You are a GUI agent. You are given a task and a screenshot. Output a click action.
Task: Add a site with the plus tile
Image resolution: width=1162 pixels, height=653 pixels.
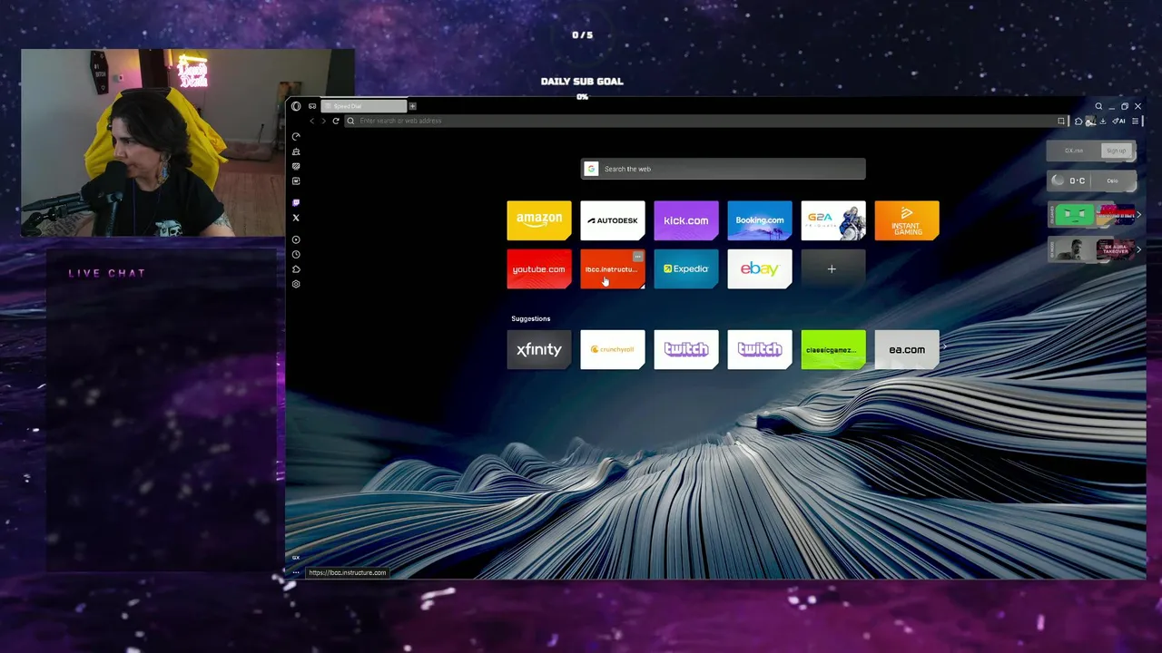click(x=833, y=269)
